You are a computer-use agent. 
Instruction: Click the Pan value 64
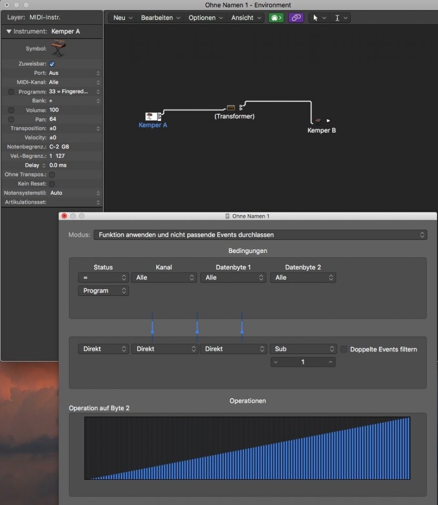(53, 119)
